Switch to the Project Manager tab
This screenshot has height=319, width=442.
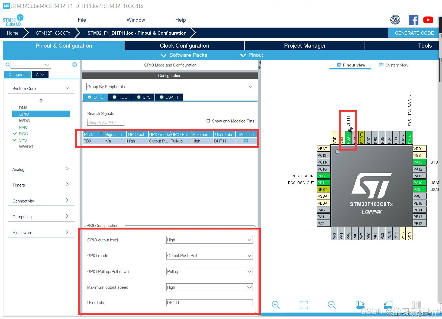305,45
